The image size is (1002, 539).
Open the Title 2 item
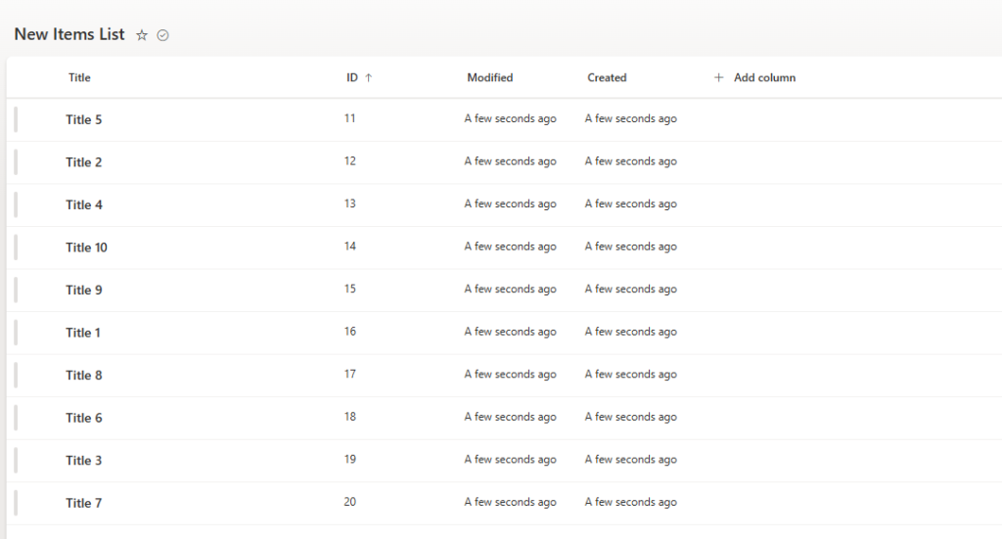point(84,162)
